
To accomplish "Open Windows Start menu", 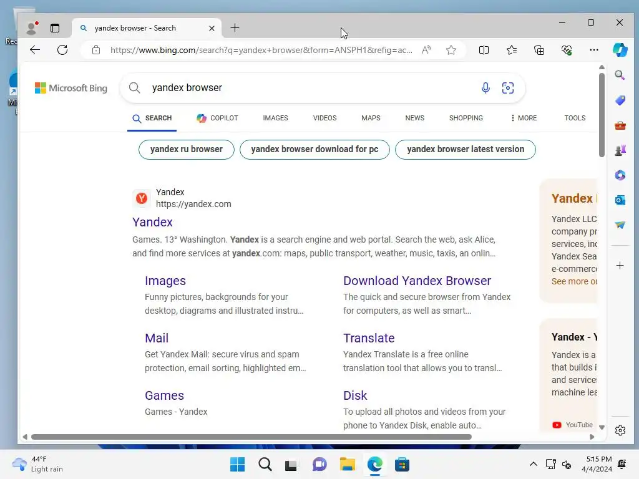I will 237,464.
